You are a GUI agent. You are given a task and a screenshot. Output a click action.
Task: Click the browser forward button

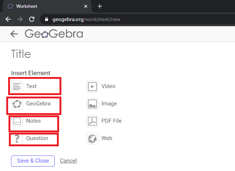(x=20, y=19)
